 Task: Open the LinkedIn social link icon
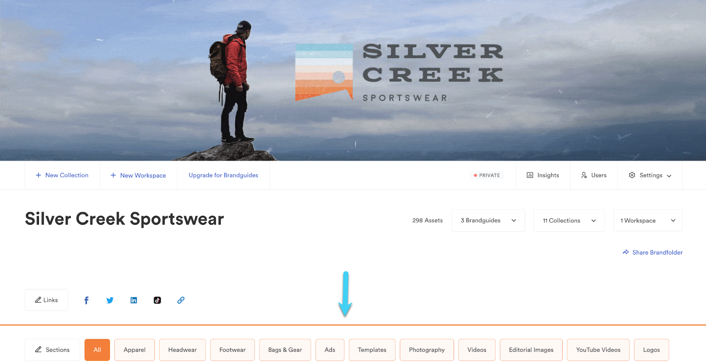click(134, 300)
